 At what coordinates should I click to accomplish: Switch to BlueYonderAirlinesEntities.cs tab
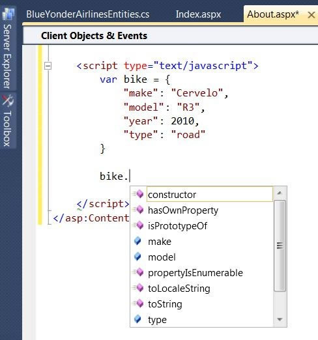[88, 14]
